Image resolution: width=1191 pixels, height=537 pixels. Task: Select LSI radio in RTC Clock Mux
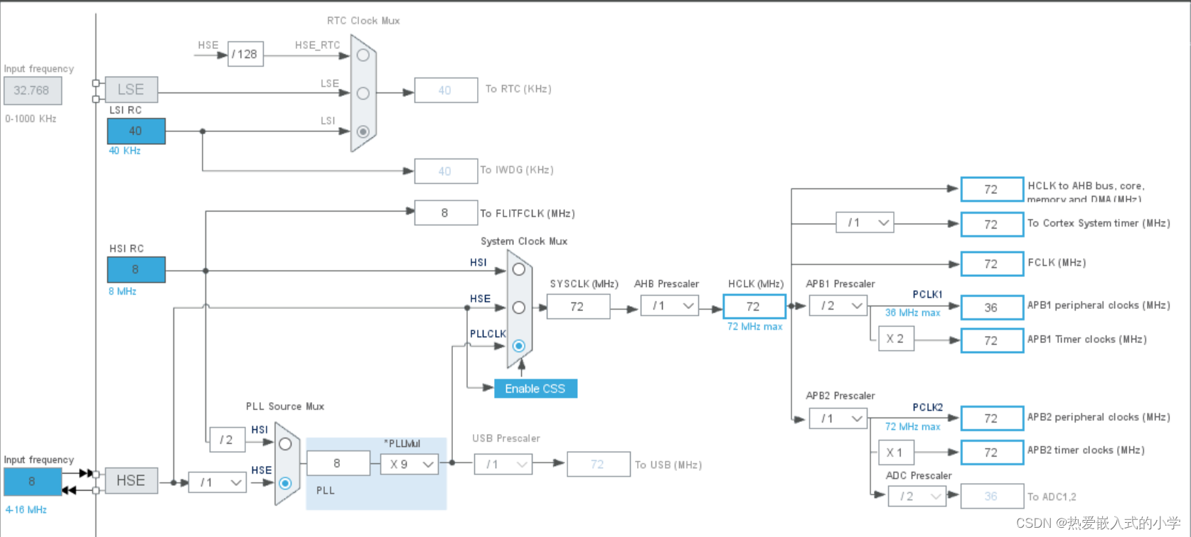click(x=363, y=131)
